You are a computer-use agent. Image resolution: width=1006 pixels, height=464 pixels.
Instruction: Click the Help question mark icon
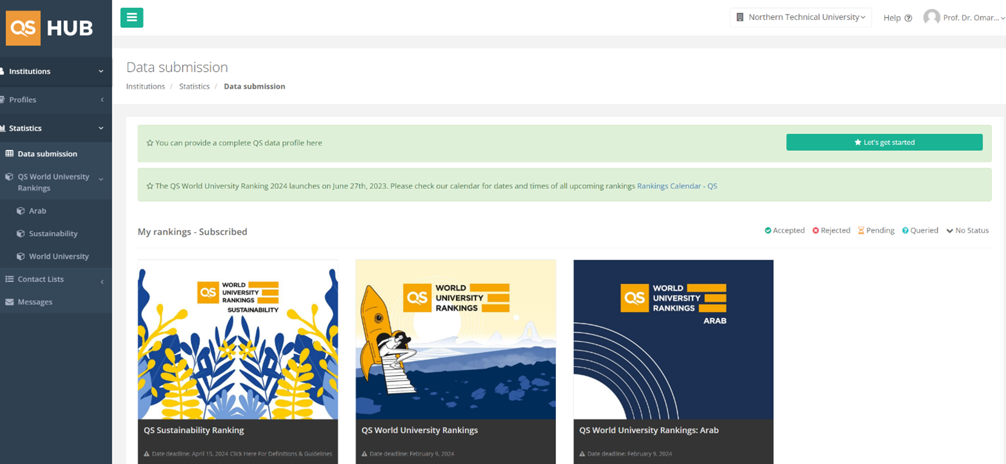[908, 18]
